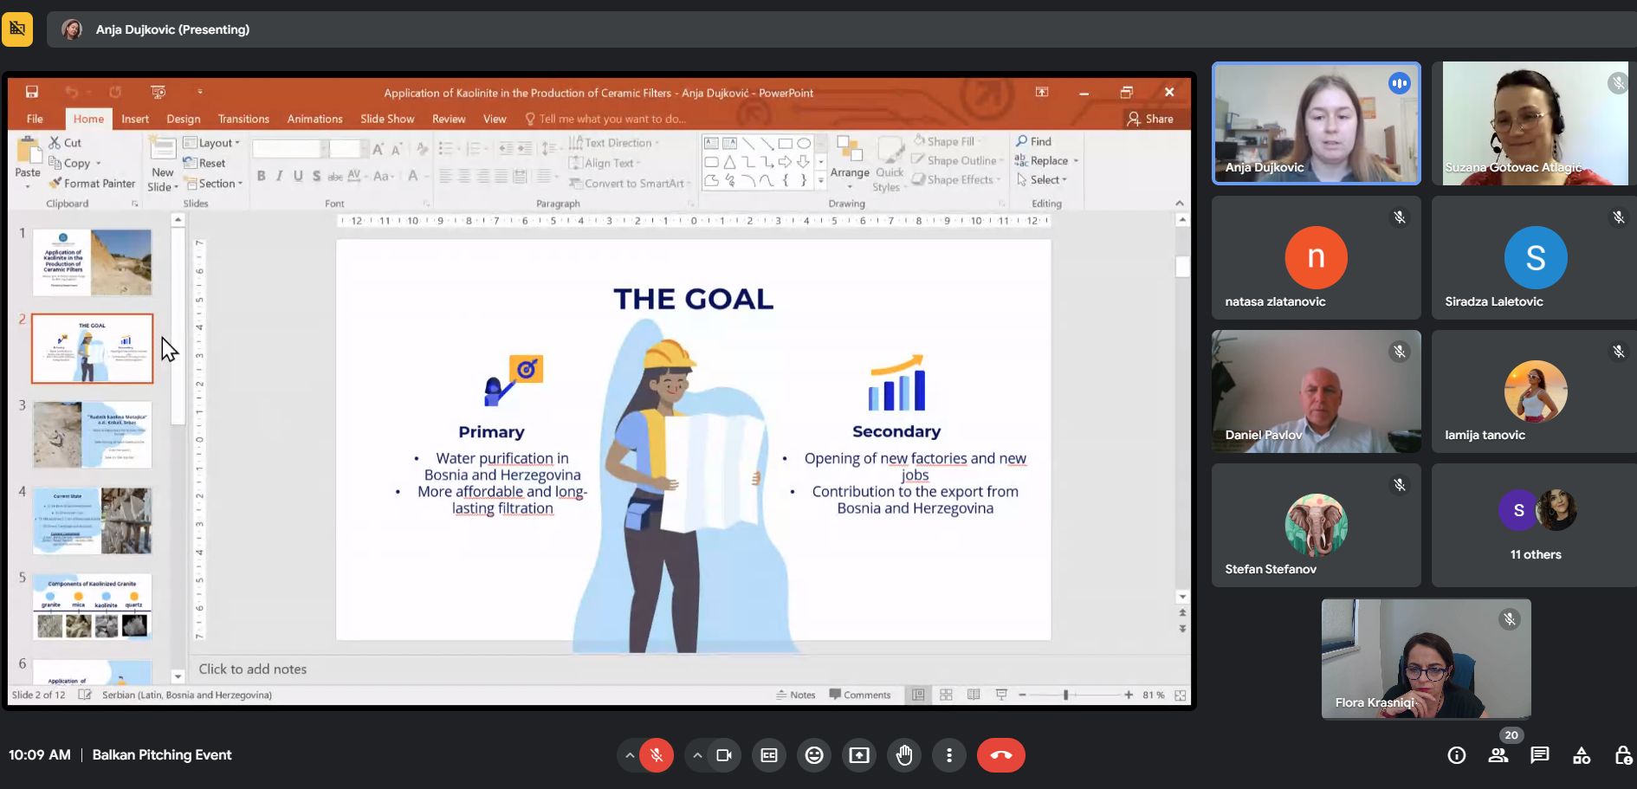
Task: Click to add notes area
Action: (253, 669)
